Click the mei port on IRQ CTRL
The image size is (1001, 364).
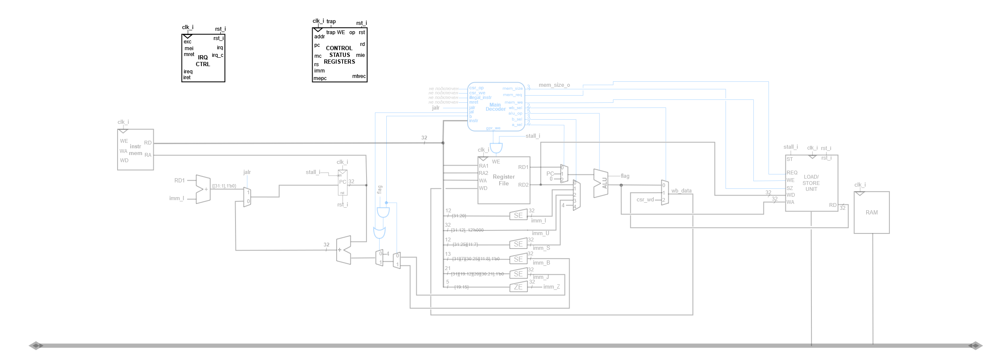click(189, 48)
